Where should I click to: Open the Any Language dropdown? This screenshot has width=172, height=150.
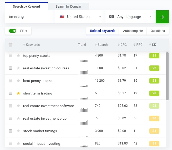130,17
